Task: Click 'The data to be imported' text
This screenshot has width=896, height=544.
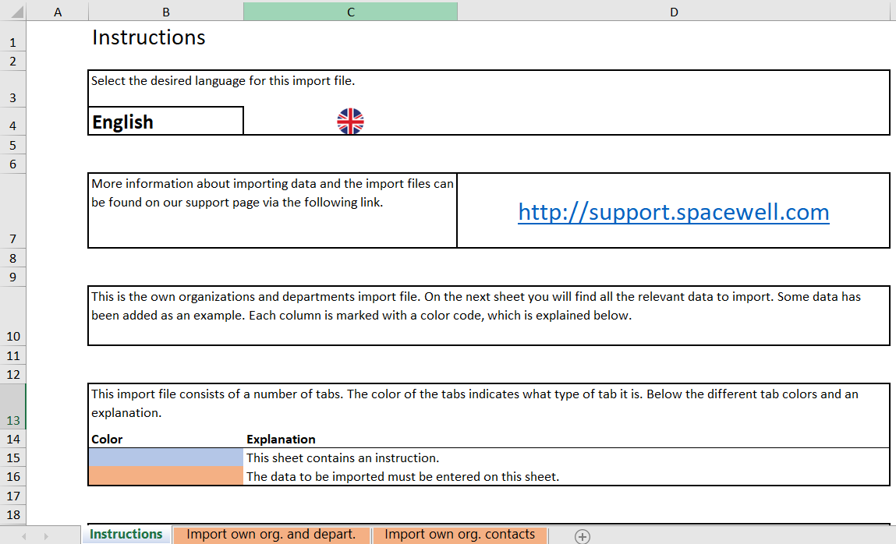Action: point(403,477)
